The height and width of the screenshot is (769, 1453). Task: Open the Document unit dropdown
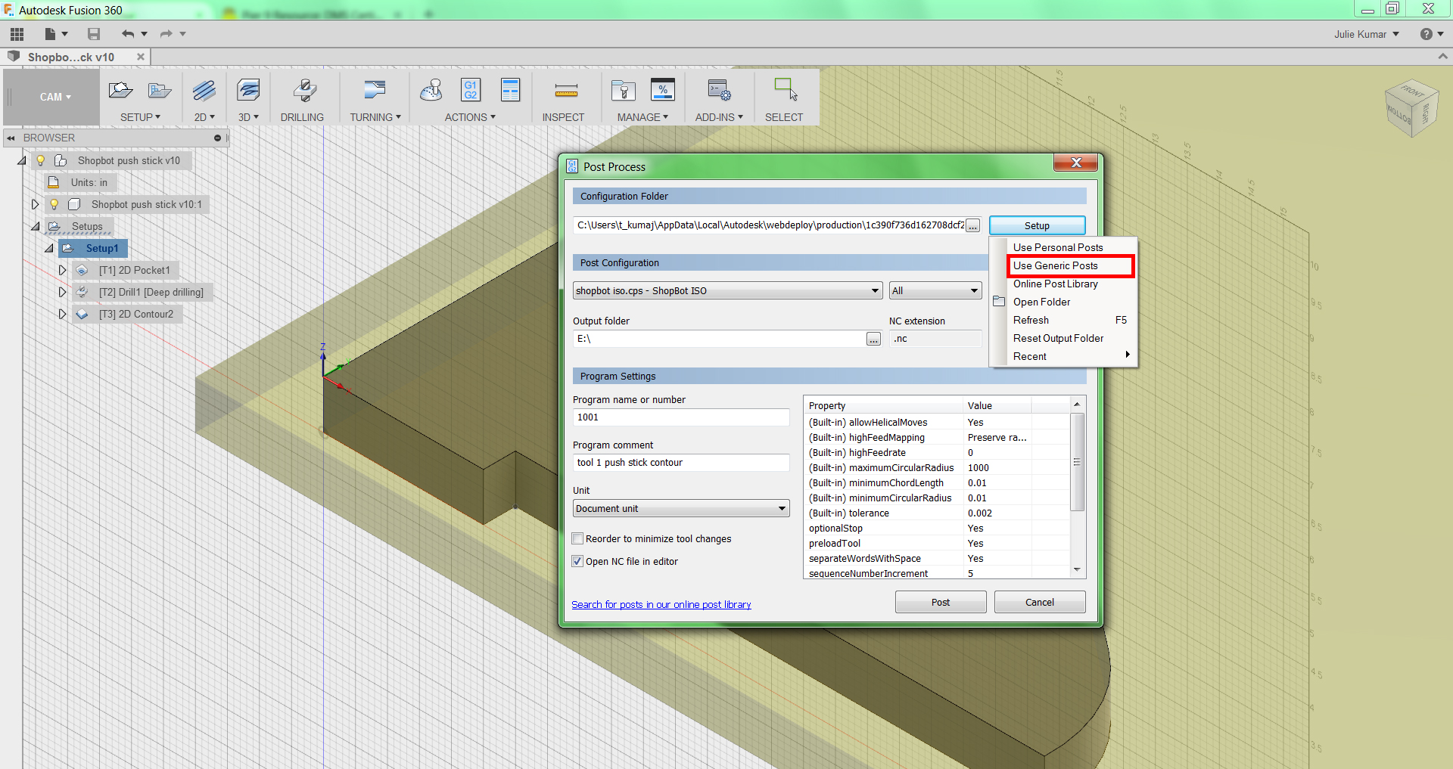click(x=681, y=509)
